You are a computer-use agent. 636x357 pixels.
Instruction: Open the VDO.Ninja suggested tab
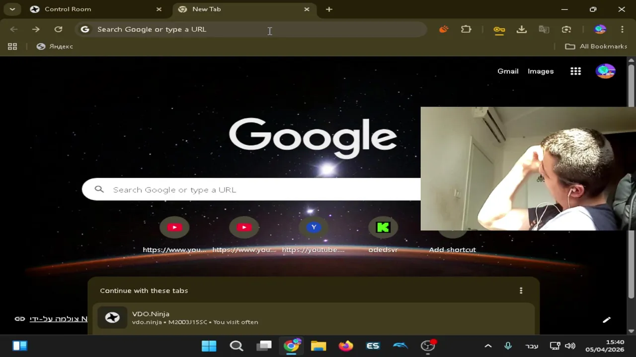pyautogui.click(x=313, y=318)
